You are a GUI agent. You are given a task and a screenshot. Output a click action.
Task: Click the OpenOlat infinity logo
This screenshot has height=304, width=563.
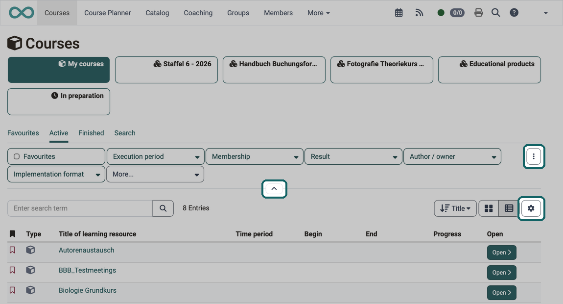(x=22, y=13)
